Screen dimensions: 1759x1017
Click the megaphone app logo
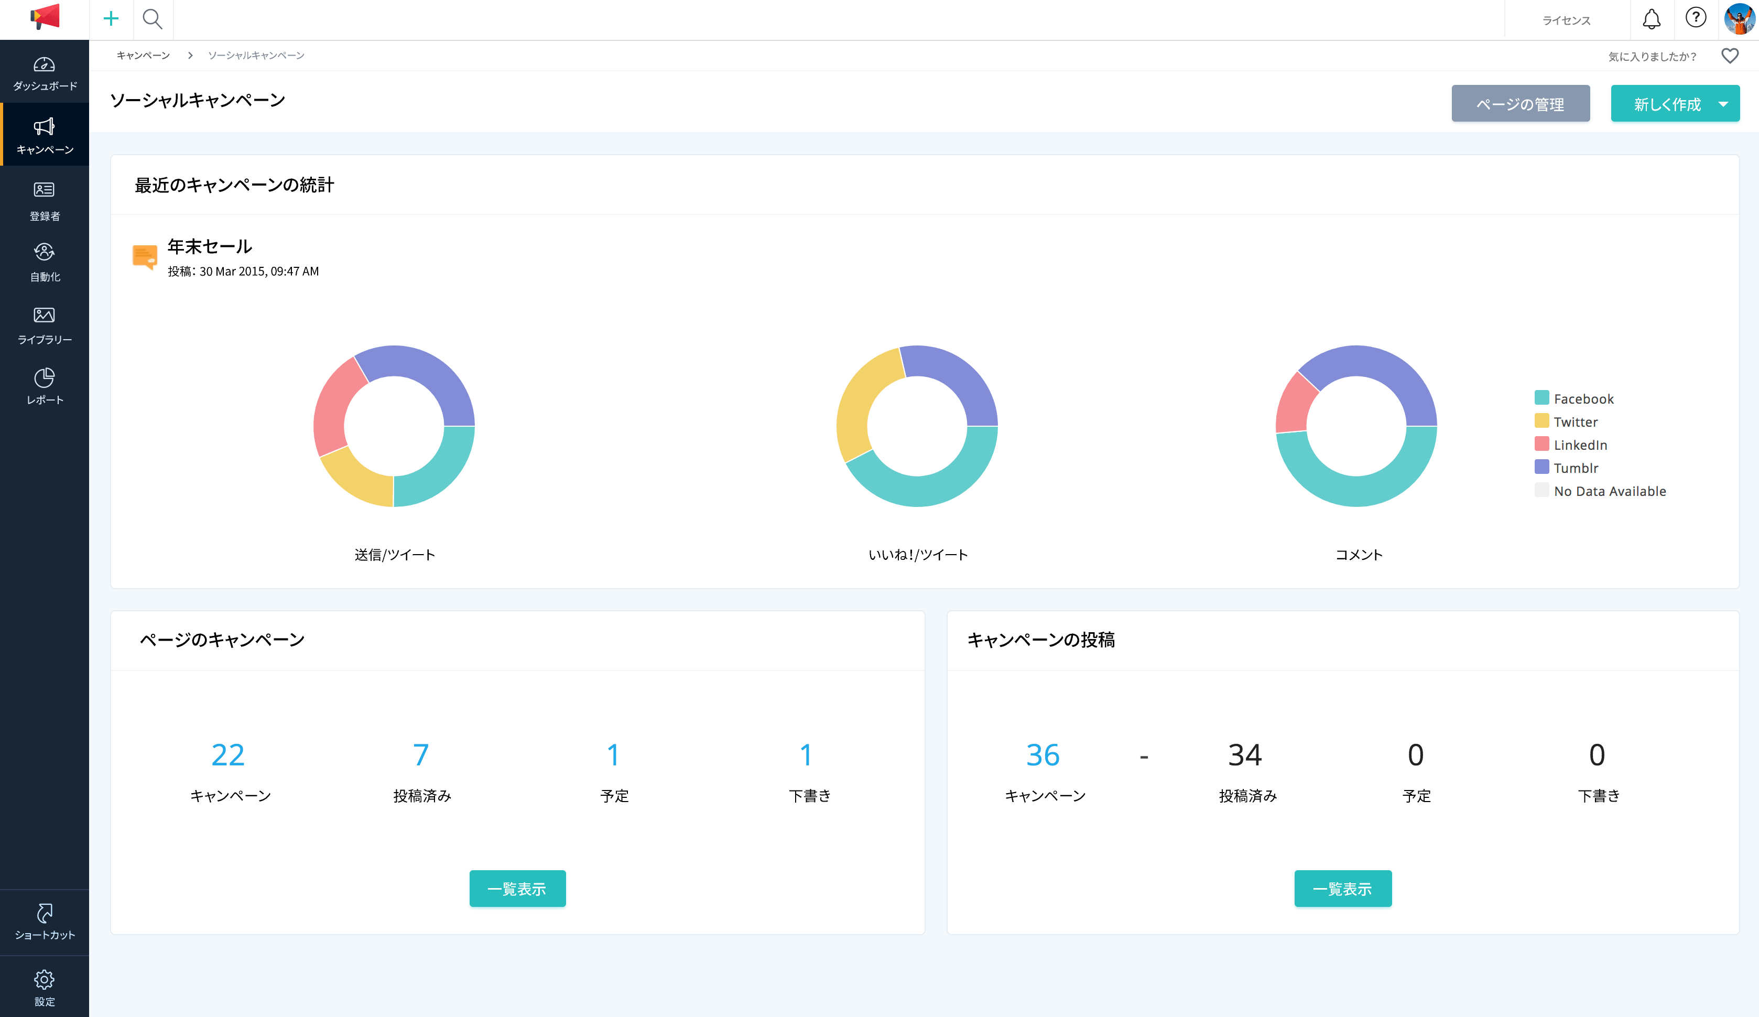click(x=45, y=17)
